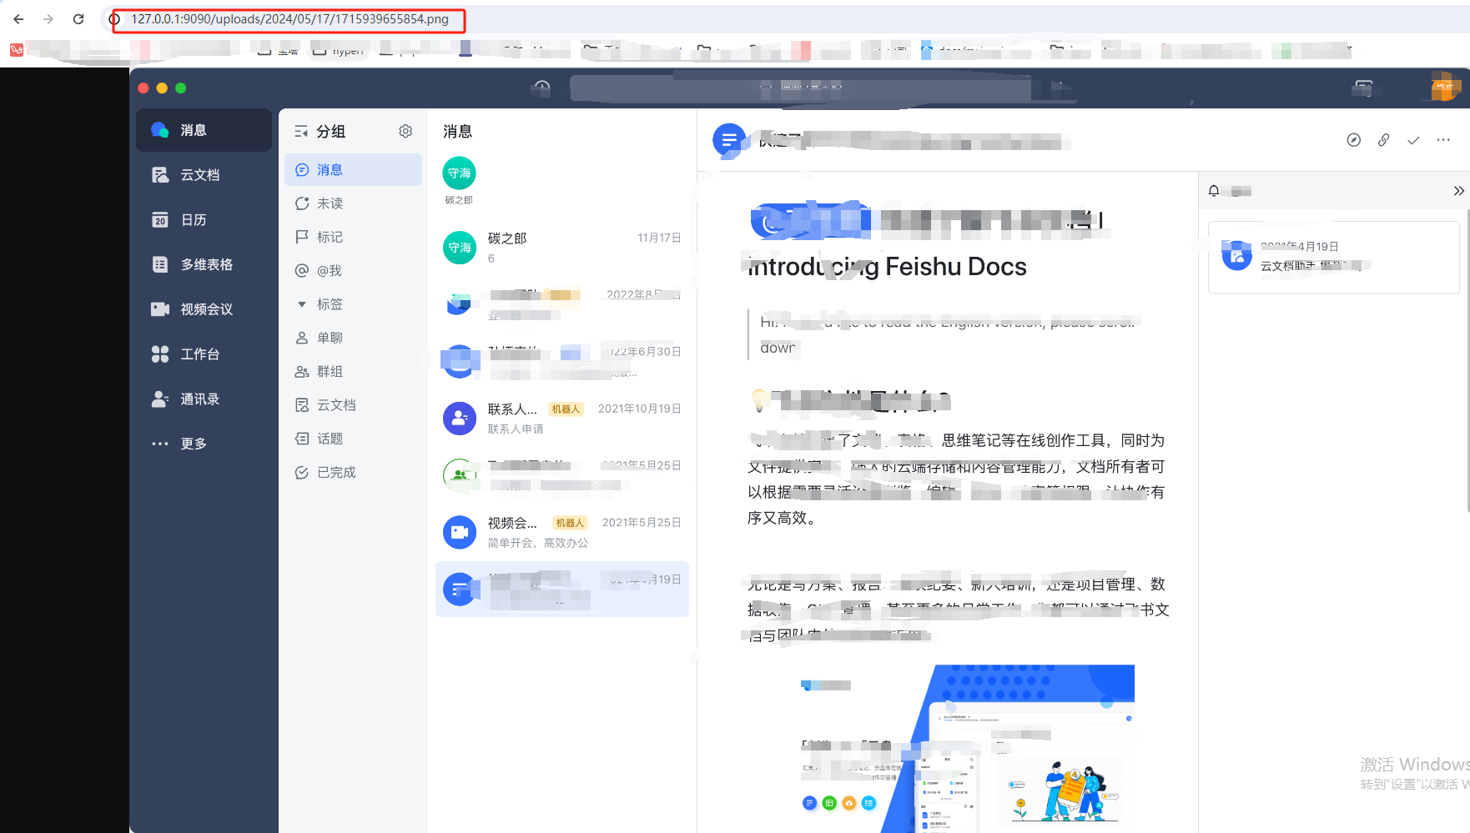Expand 更多 sidebar options
The image size is (1470, 833).
[204, 444]
